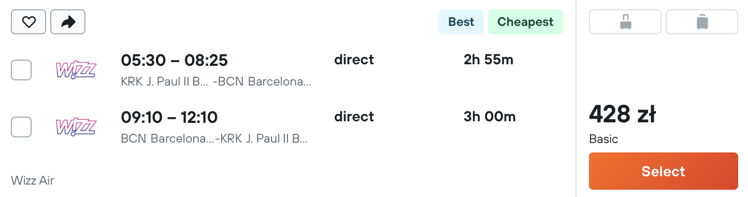Click return time 09:10 – 12:10
The width and height of the screenshot is (748, 197).
(169, 117)
